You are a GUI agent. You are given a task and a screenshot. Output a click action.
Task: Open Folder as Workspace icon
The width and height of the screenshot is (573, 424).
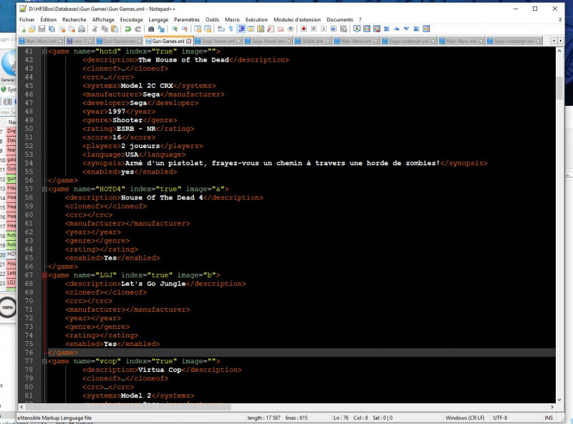point(280,29)
